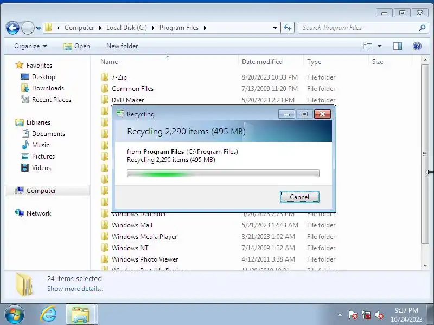Expand the arrow after Program Files breadcrumb
The height and width of the screenshot is (325, 434).
click(x=205, y=28)
